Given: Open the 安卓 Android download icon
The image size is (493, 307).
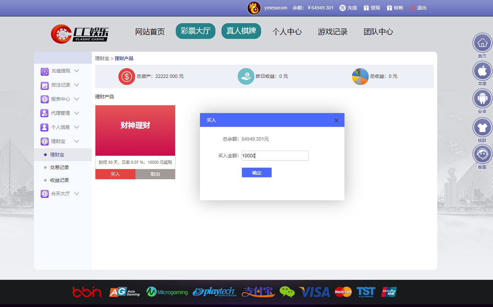Looking at the screenshot, I should coord(482,99).
